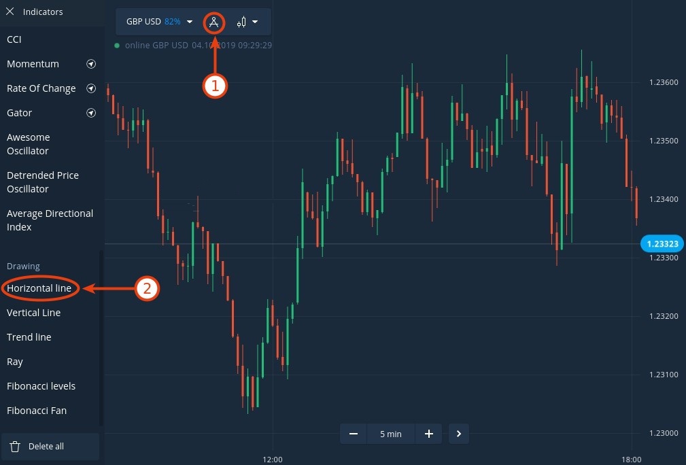
Task: Click the current price tag 1.23323
Action: click(x=662, y=243)
